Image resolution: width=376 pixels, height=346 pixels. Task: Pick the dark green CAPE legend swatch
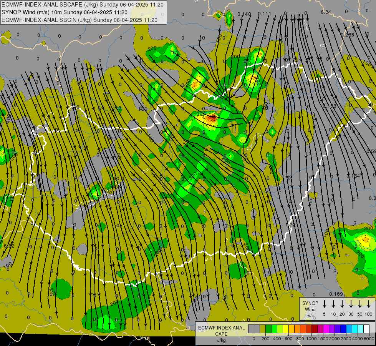coord(268,329)
